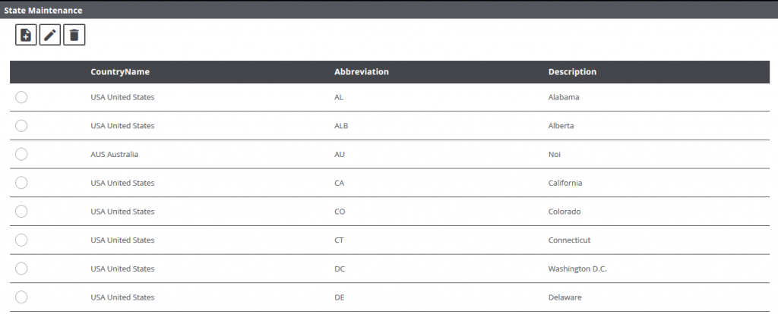Select the Alberta row radio button

click(x=21, y=126)
